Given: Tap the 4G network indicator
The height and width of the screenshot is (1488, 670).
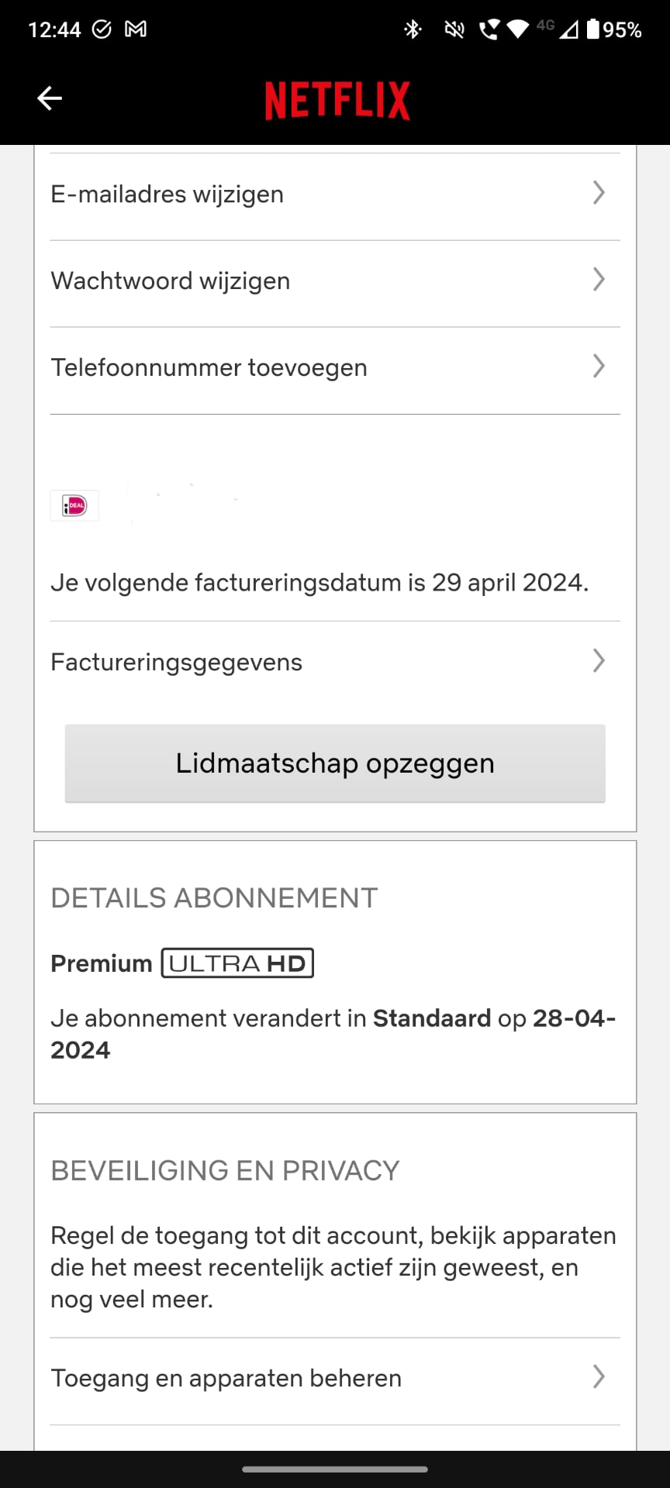Looking at the screenshot, I should click(544, 24).
